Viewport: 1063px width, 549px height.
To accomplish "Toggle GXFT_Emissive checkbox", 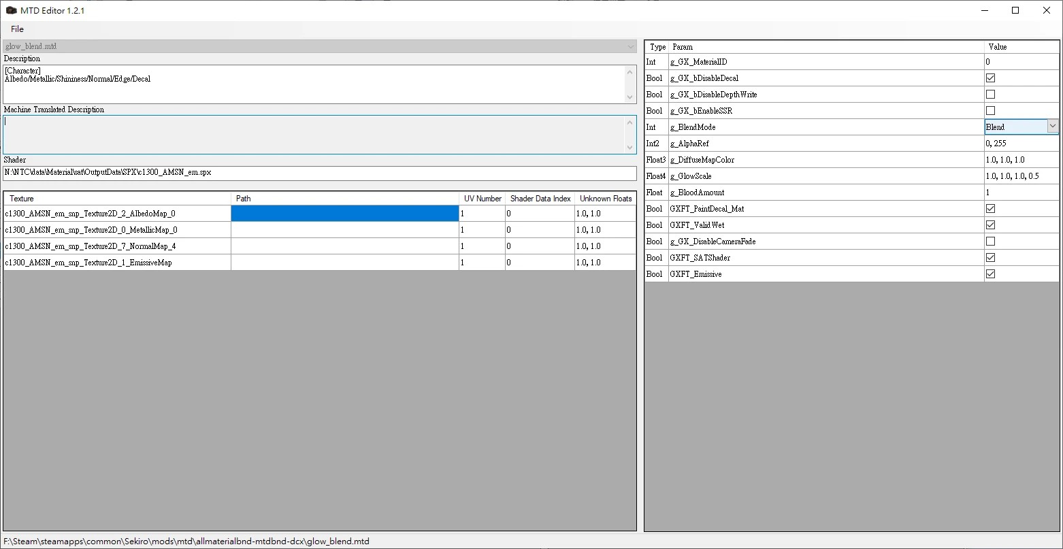I will (x=990, y=274).
